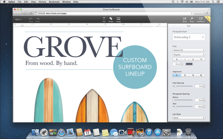
Task: Open the Tools wrench icon
Action: [x=192, y=20]
